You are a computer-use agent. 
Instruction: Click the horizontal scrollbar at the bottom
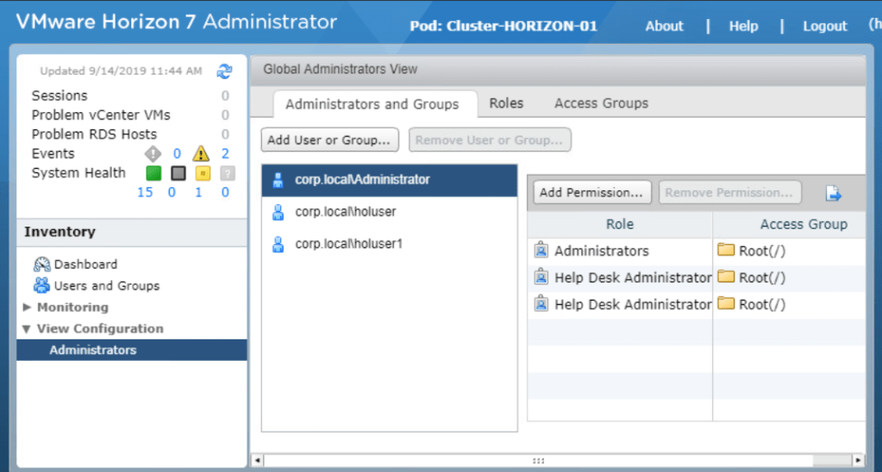click(x=538, y=461)
